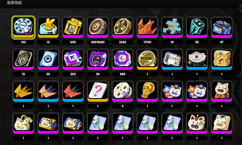Choose the gold coin item with count 3240

coord(122,27)
